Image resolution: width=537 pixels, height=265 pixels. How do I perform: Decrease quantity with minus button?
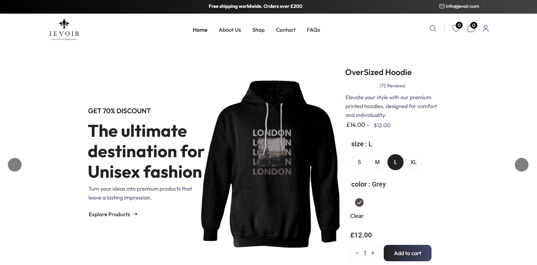click(x=357, y=253)
